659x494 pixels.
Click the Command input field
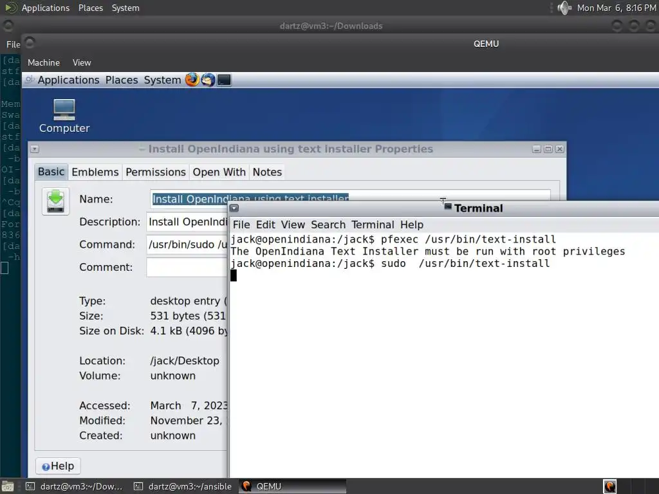(187, 244)
